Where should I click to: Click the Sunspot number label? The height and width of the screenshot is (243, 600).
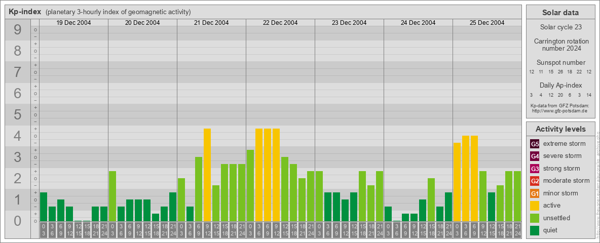[x=560, y=63]
